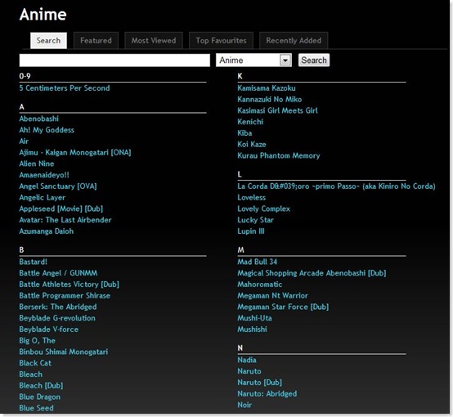Click the Bleach link without Dub
The width and height of the screenshot is (453, 417).
pyautogui.click(x=31, y=374)
